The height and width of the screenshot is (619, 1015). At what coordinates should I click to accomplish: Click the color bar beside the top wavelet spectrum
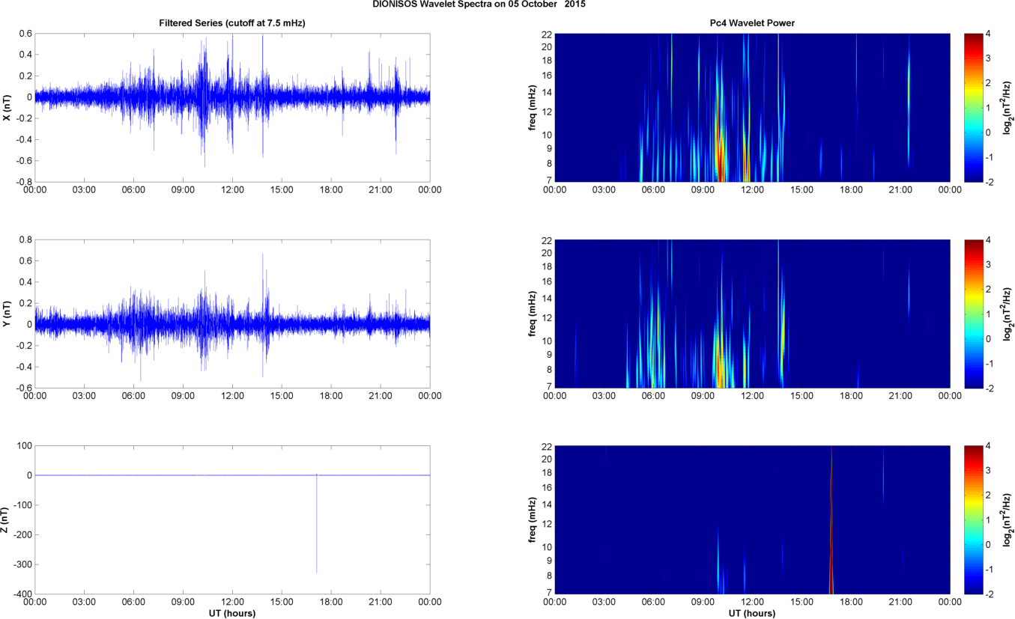point(972,108)
